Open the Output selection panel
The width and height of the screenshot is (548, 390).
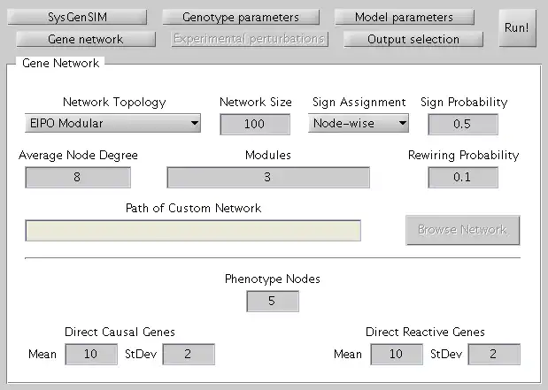pyautogui.click(x=413, y=39)
